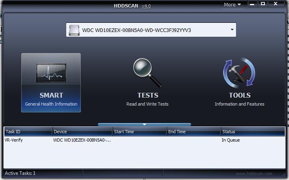Sort tasks by Start Time column
289x180 pixels.
[x=139, y=132]
